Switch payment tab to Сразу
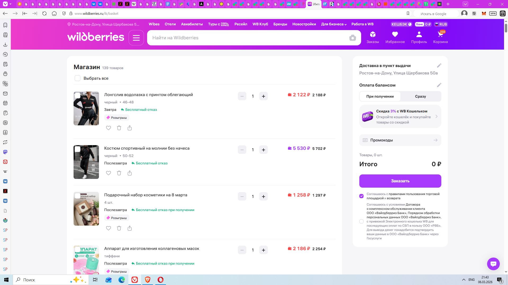 (420, 97)
